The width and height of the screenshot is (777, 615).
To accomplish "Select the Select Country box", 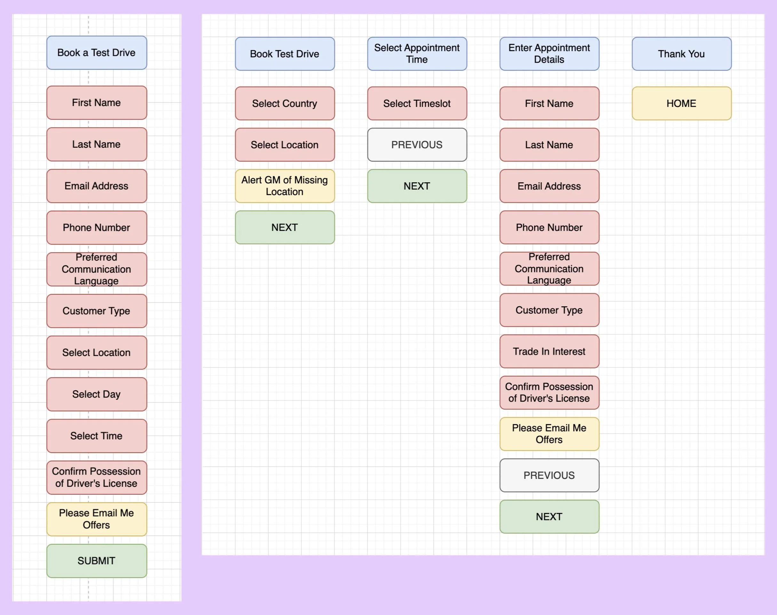I will (x=284, y=103).
